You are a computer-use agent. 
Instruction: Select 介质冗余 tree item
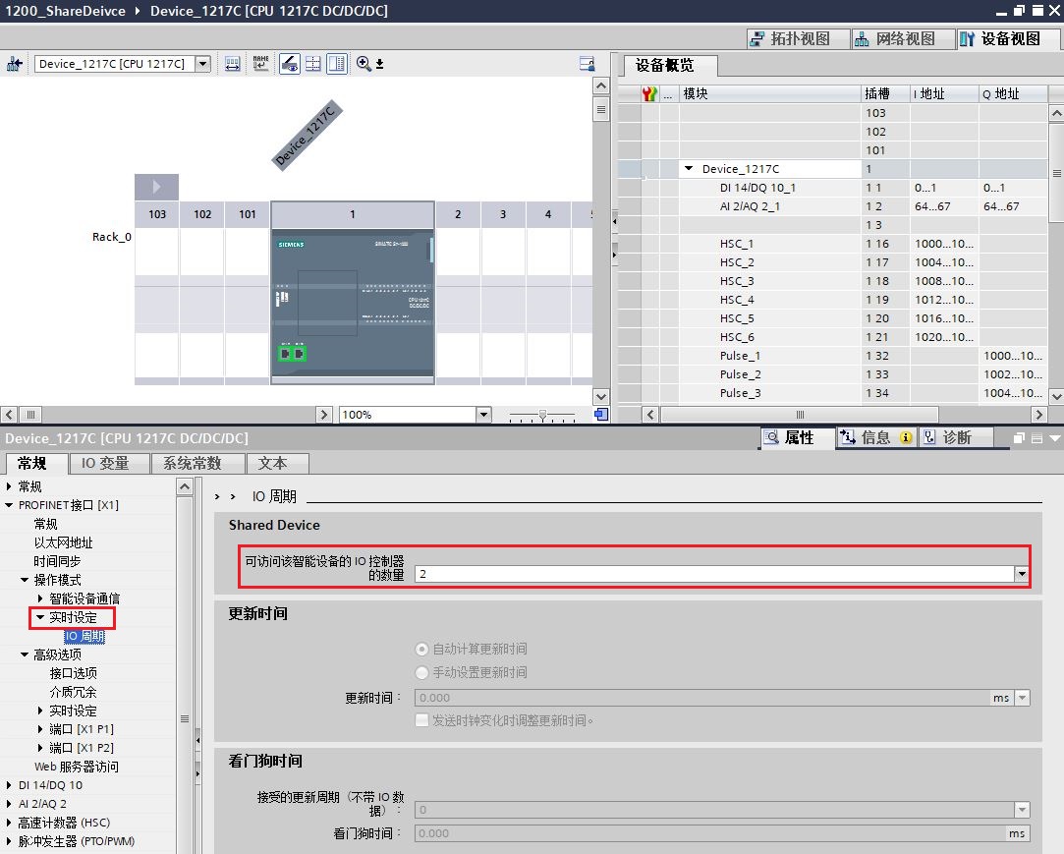74,692
